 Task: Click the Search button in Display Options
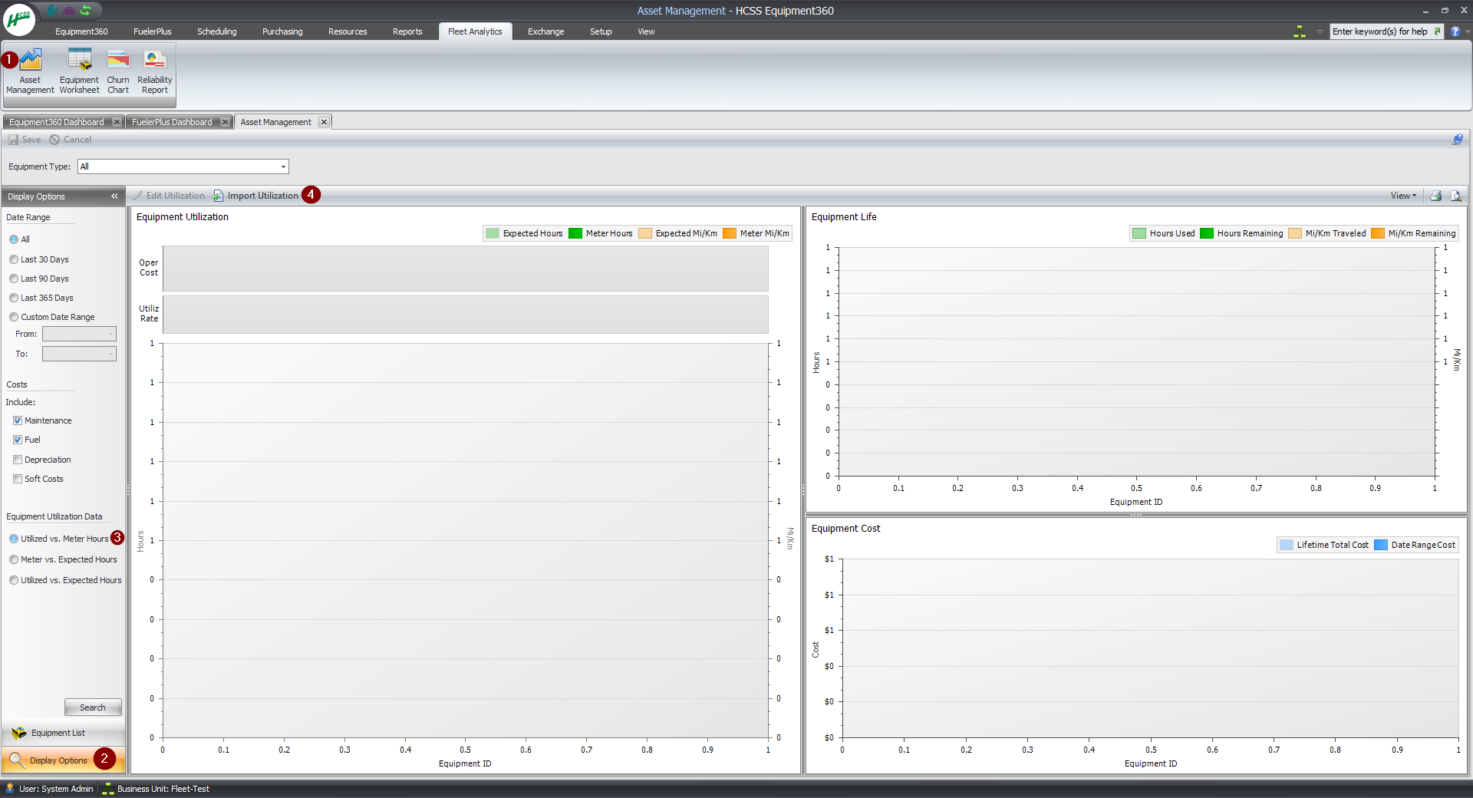[x=93, y=707]
